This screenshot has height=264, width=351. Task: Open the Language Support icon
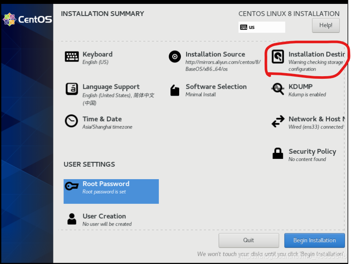(x=72, y=89)
